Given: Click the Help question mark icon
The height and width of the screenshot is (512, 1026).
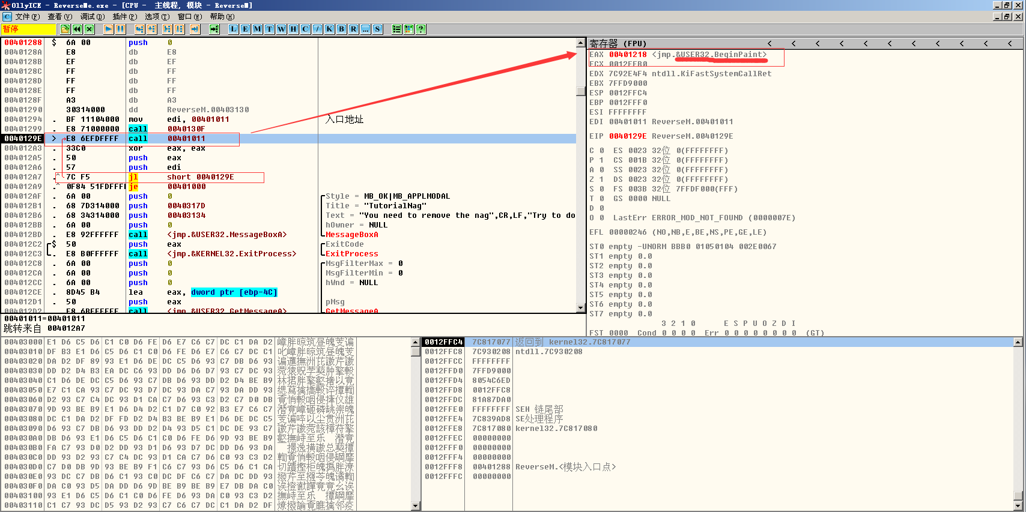Looking at the screenshot, I should [420, 29].
